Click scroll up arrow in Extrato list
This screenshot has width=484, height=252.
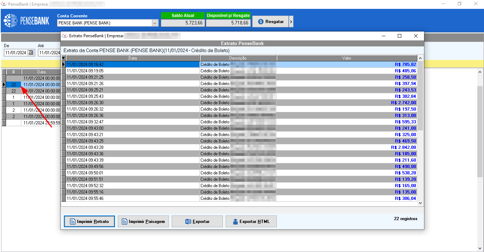pos(420,58)
